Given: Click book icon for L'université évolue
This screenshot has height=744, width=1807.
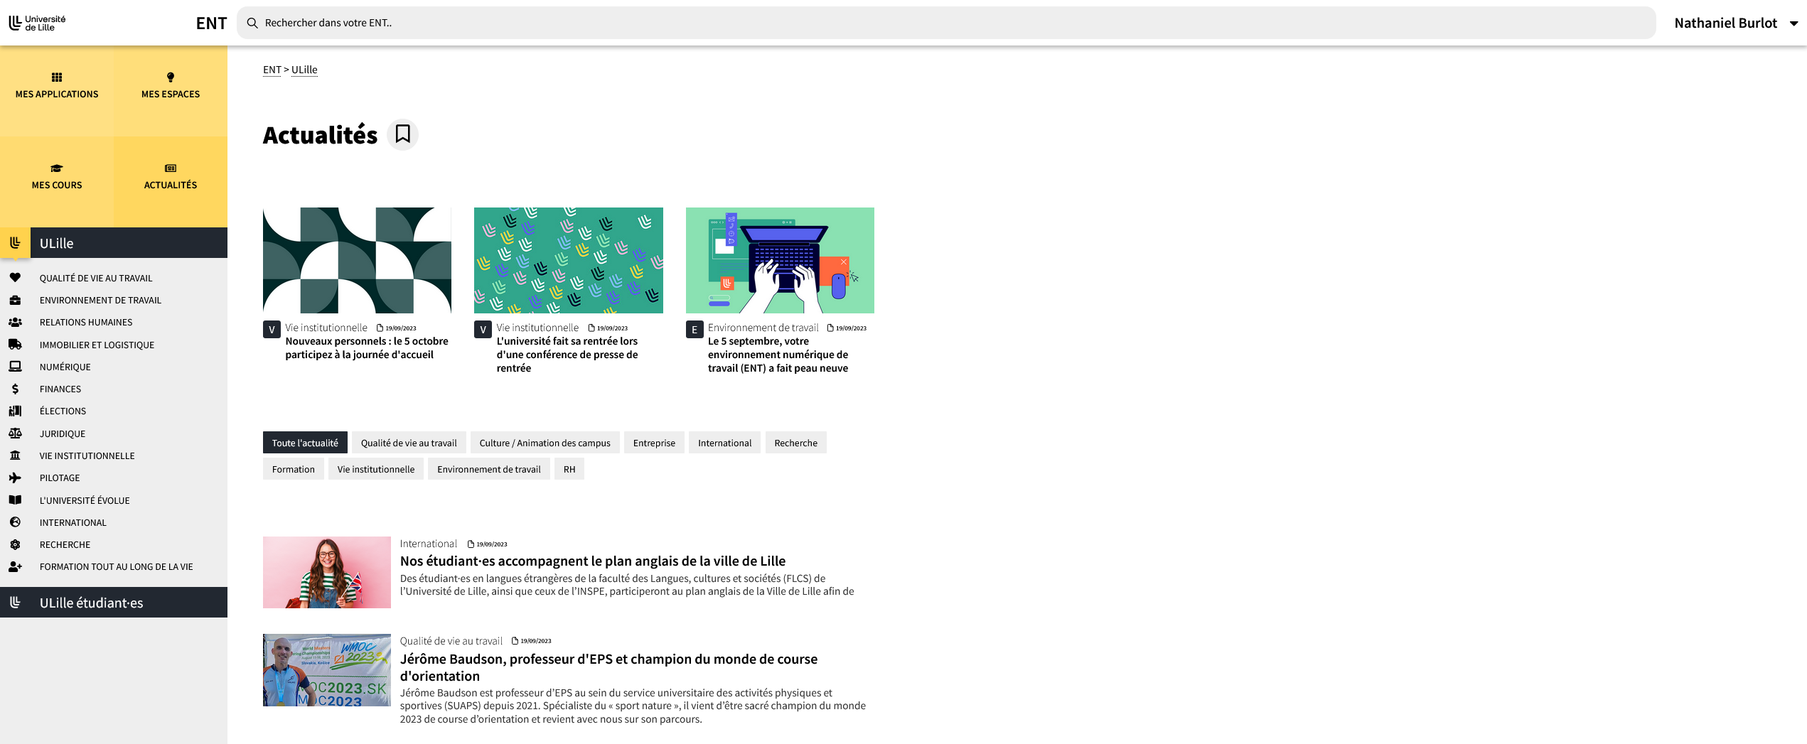Looking at the screenshot, I should point(15,500).
